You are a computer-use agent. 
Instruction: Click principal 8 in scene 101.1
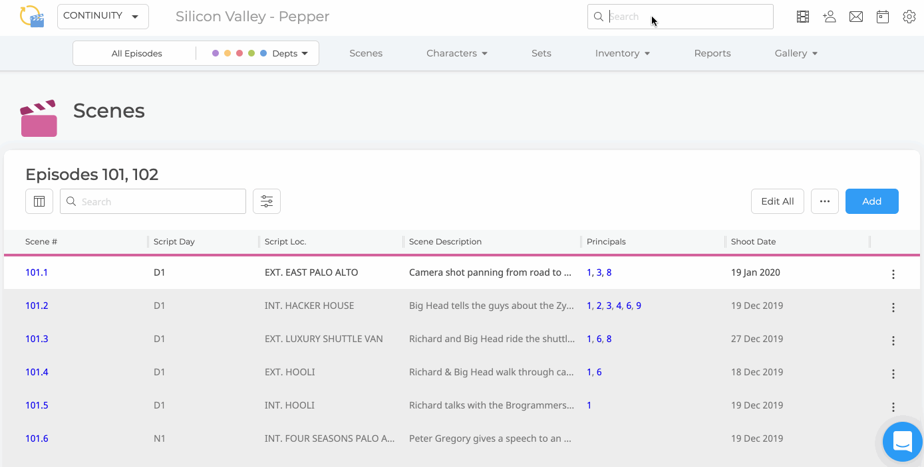coord(609,272)
